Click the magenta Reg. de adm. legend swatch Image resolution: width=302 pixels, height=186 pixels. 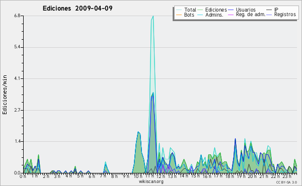231,15
